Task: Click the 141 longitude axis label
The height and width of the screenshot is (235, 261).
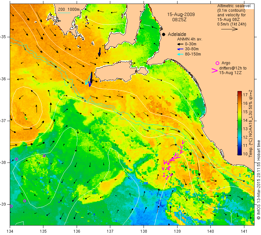Action: point(244,231)
